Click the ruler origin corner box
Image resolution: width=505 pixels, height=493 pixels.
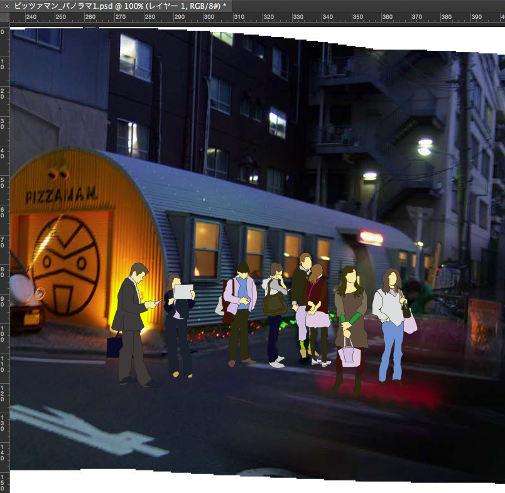pyautogui.click(x=5, y=18)
